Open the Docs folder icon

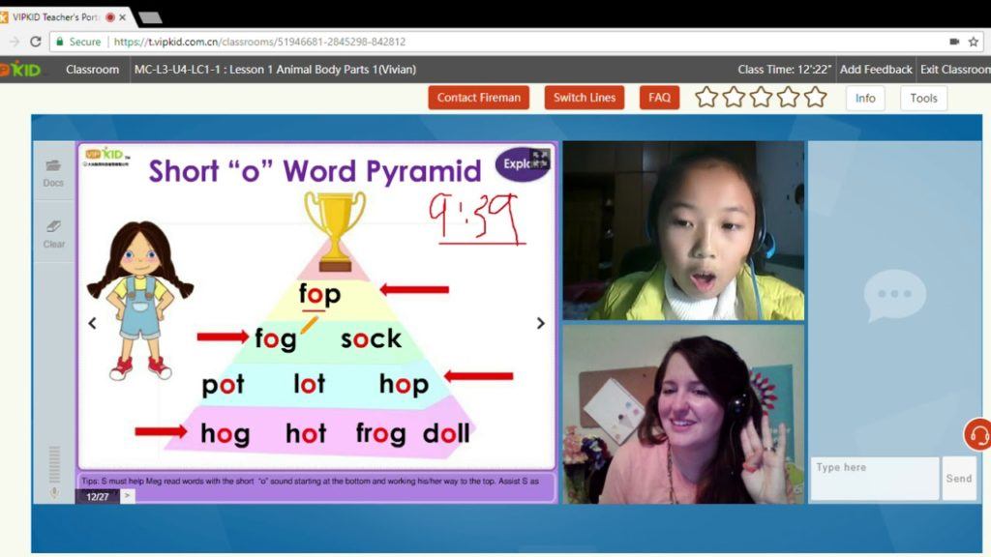pyautogui.click(x=53, y=166)
